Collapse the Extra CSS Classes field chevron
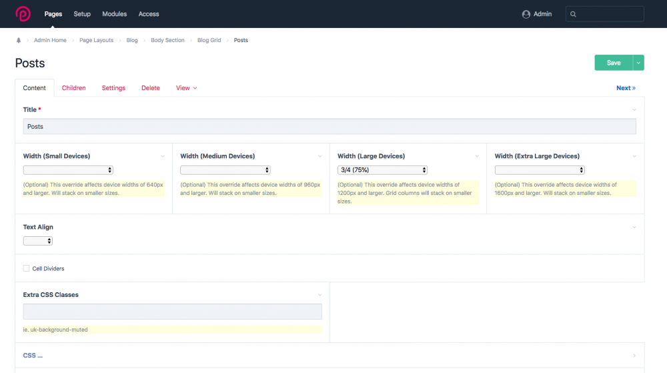This screenshot has width=667, height=373. pos(319,295)
